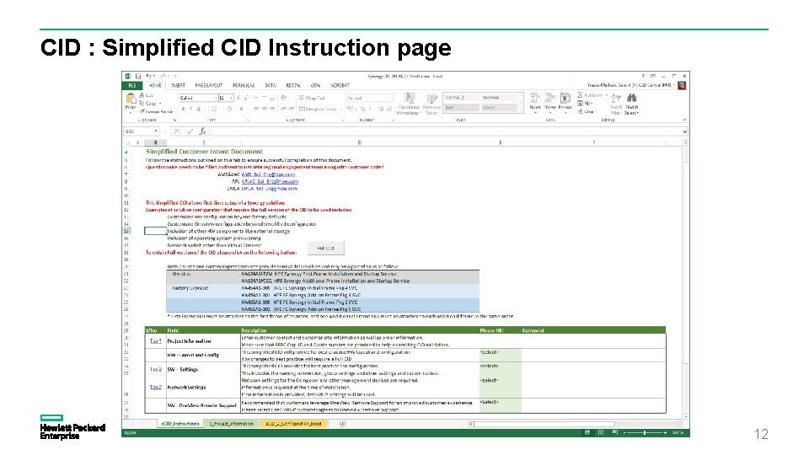Switch to the DATA ribbon tab
The image size is (809, 455).
coord(271,86)
